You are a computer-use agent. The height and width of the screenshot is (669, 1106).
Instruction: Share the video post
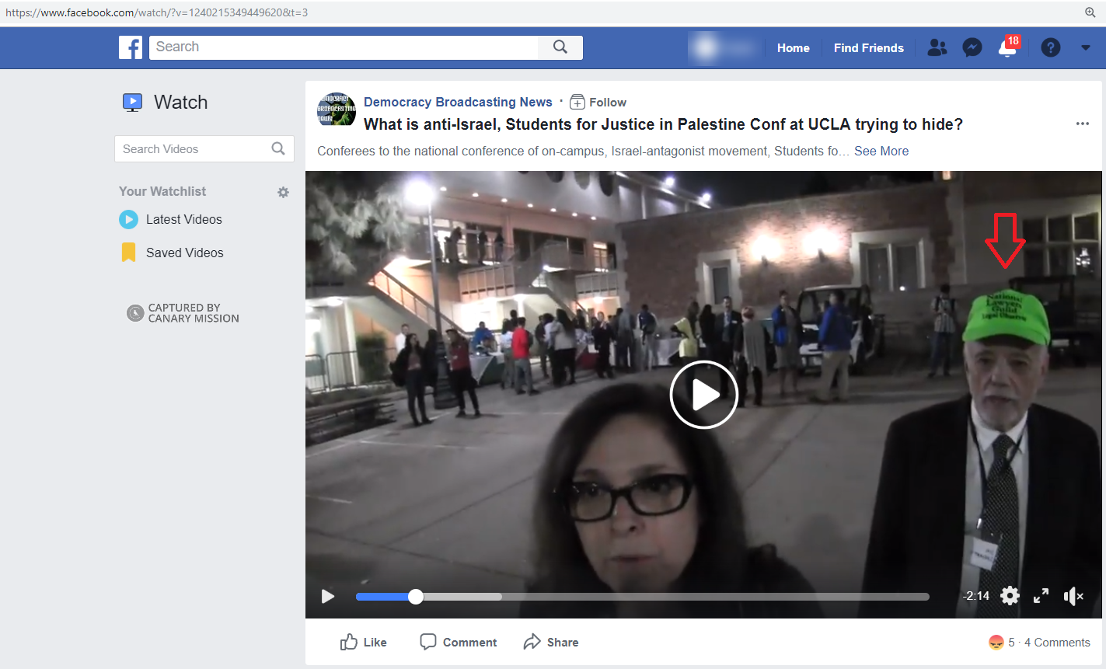(x=551, y=642)
